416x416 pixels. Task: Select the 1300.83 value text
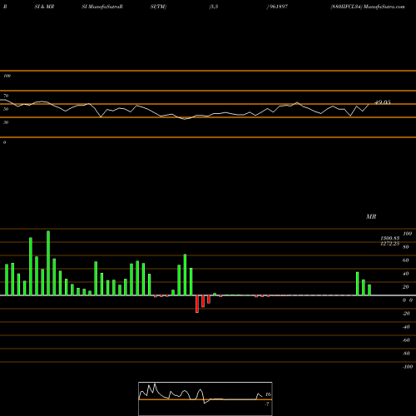pos(390,238)
